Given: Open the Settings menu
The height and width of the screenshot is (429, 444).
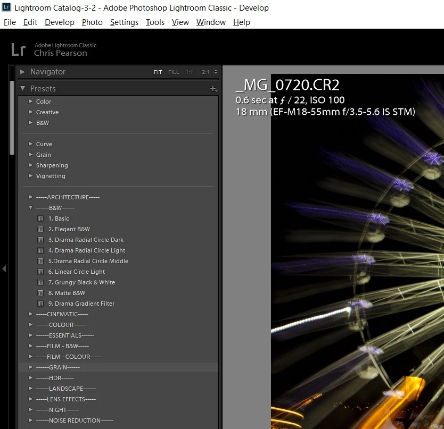Looking at the screenshot, I should [x=124, y=22].
